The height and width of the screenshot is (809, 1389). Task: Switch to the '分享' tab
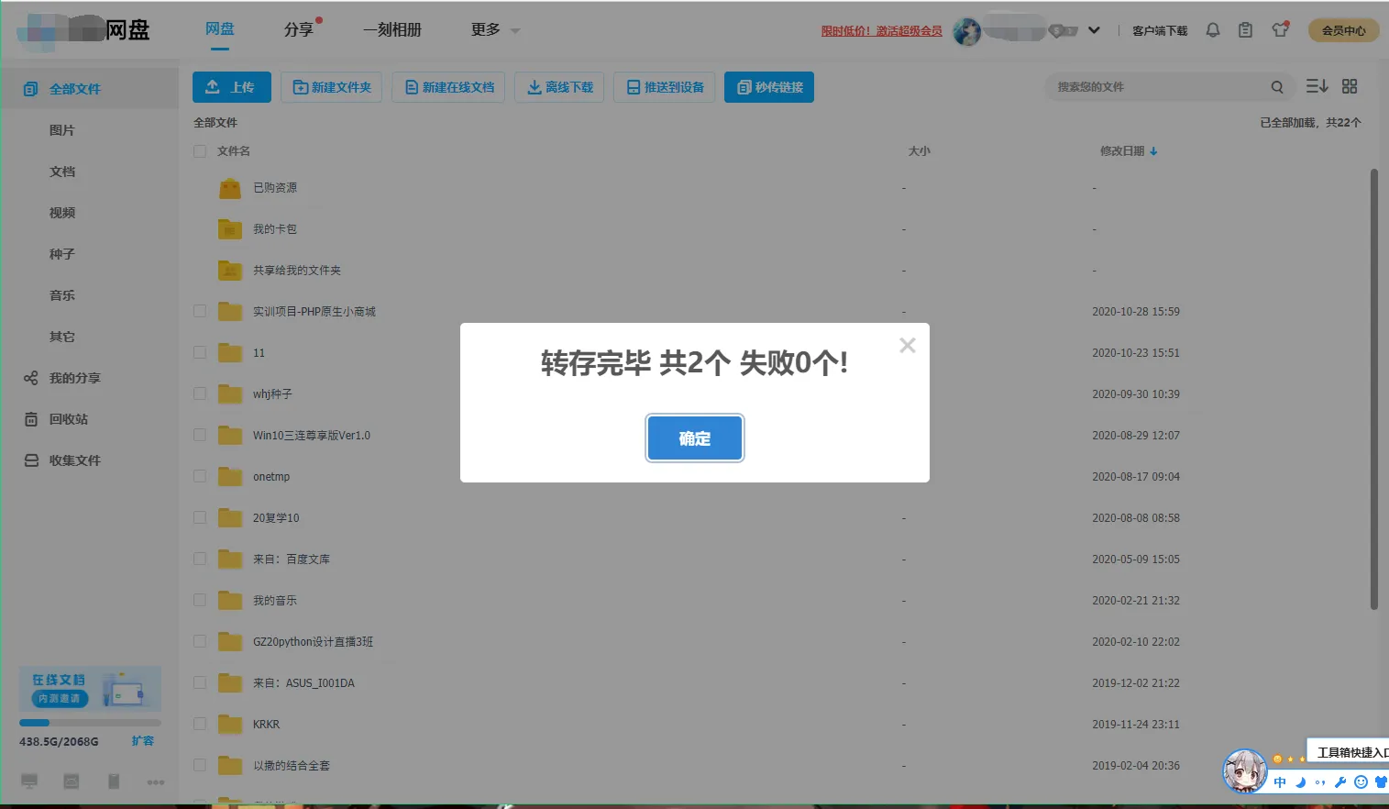click(x=298, y=29)
